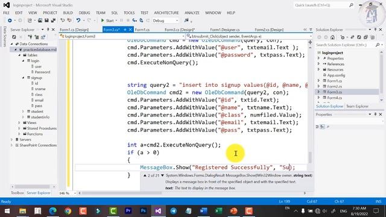Click the Quick Launch search magnifier icon

pyautogui.click(x=351, y=5)
